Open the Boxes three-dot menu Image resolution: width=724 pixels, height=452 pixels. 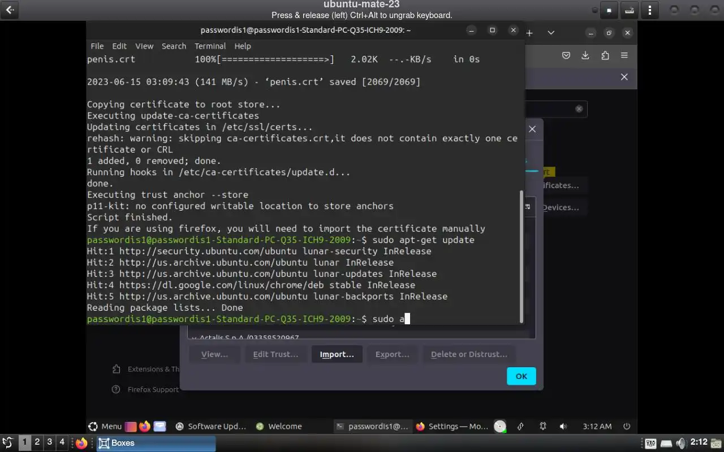point(650,10)
